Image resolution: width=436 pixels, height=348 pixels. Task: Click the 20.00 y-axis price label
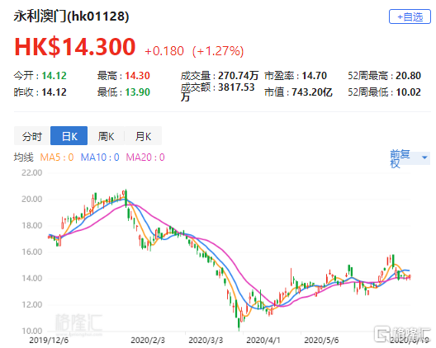(32, 199)
